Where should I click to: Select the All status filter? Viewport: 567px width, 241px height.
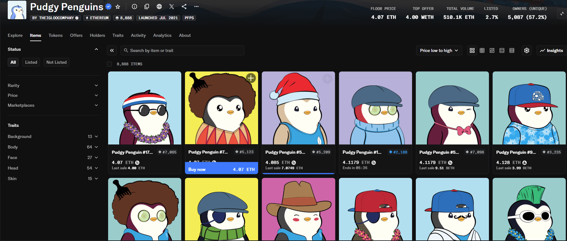point(13,62)
